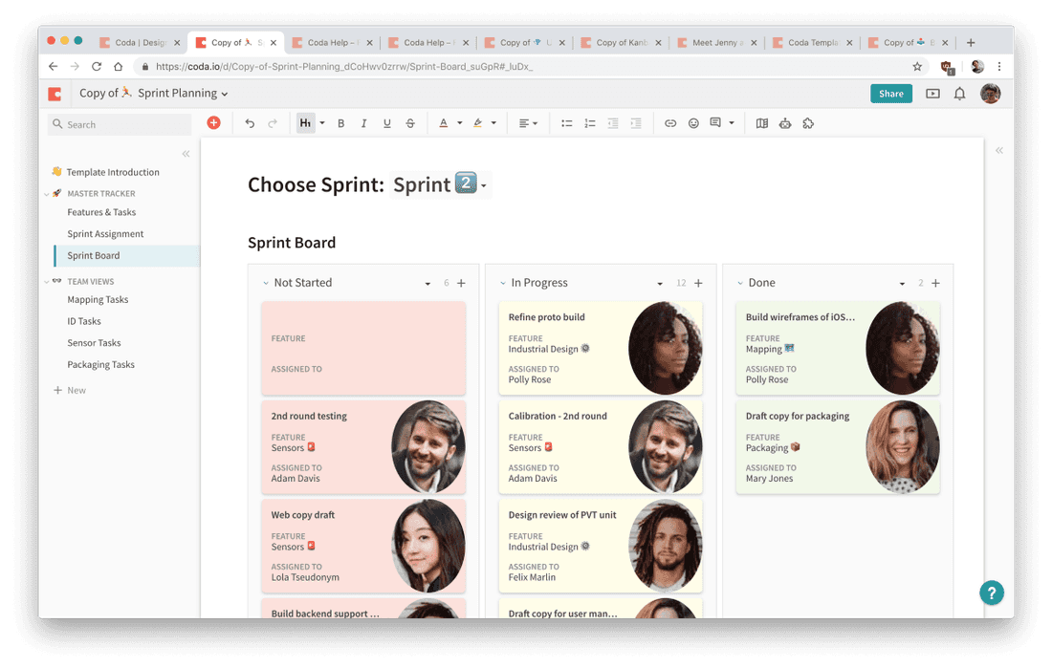Select the italic formatting icon
The height and width of the screenshot is (668, 1052).
[363, 122]
